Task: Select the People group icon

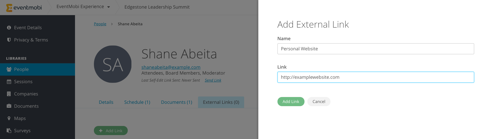Action: 9,69
